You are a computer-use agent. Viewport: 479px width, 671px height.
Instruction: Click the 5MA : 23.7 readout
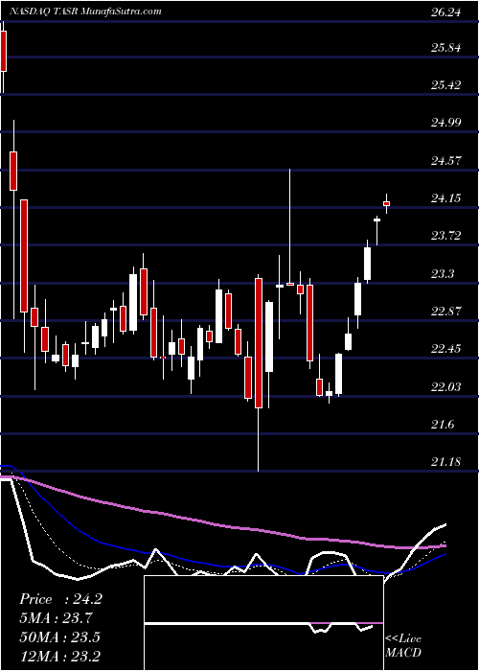click(56, 618)
